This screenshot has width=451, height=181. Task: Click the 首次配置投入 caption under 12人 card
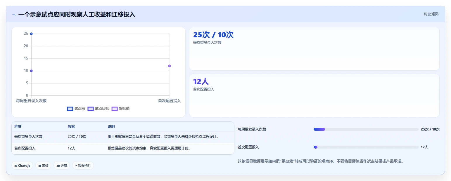click(x=204, y=89)
